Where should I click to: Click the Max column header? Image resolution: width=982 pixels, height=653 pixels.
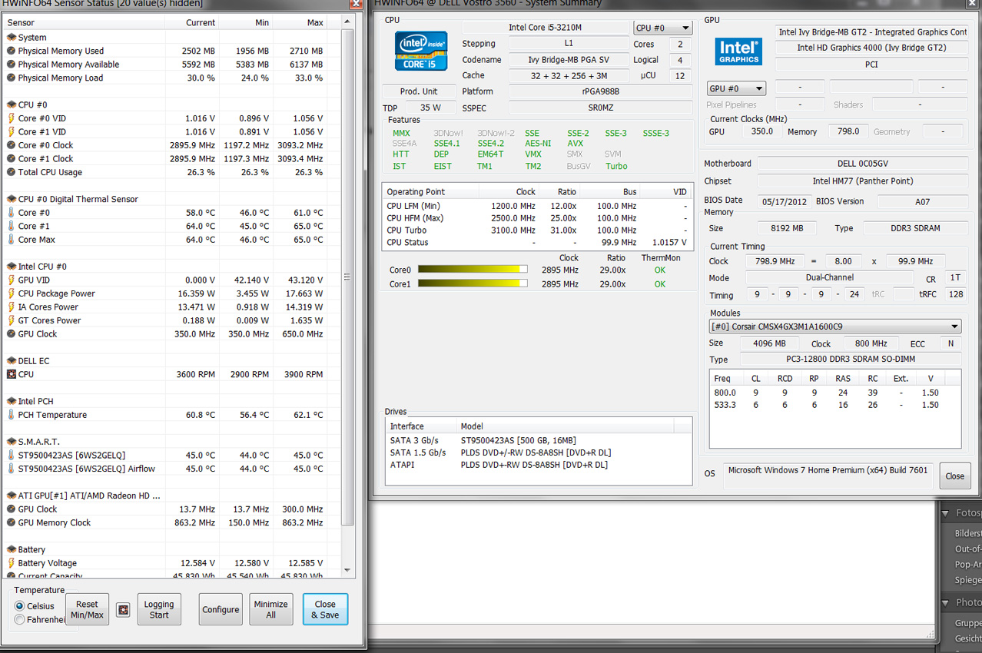pos(300,23)
